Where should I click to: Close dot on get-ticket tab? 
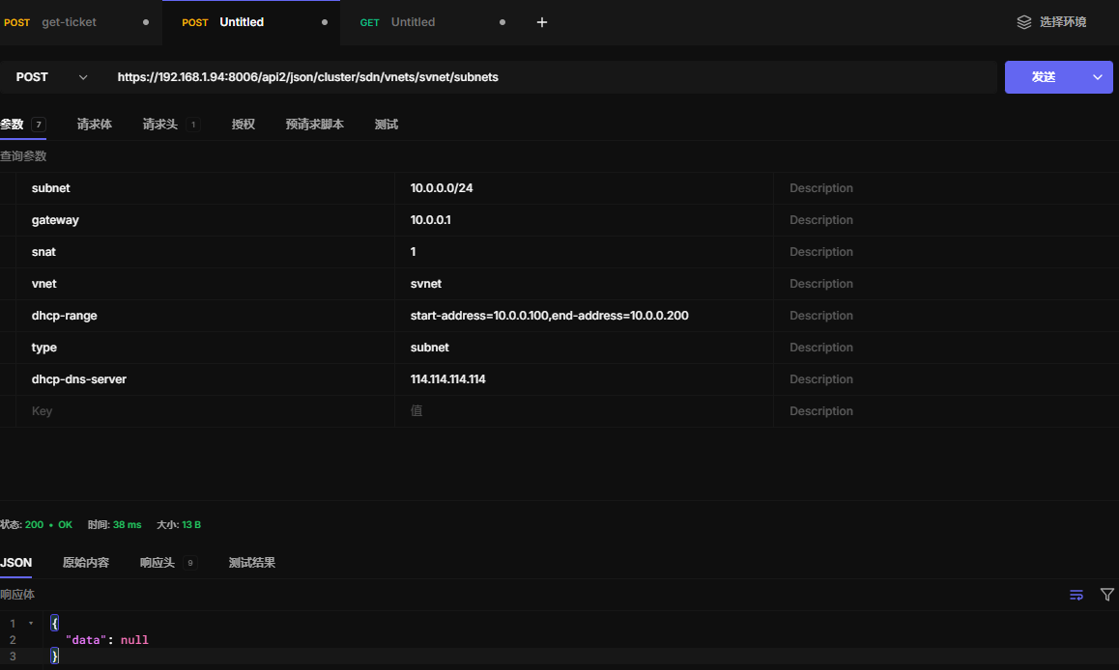point(146,22)
